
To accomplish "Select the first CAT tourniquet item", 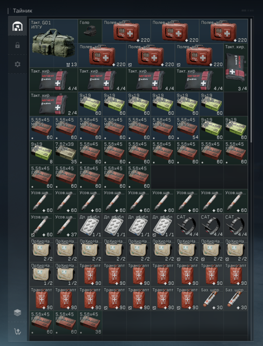I will (x=187, y=225).
